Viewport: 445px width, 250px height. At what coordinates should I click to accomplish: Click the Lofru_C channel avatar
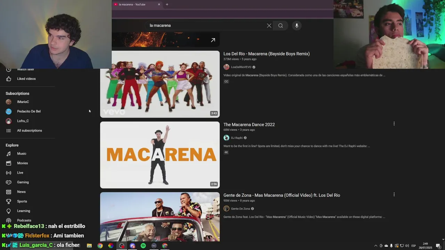tap(9, 121)
